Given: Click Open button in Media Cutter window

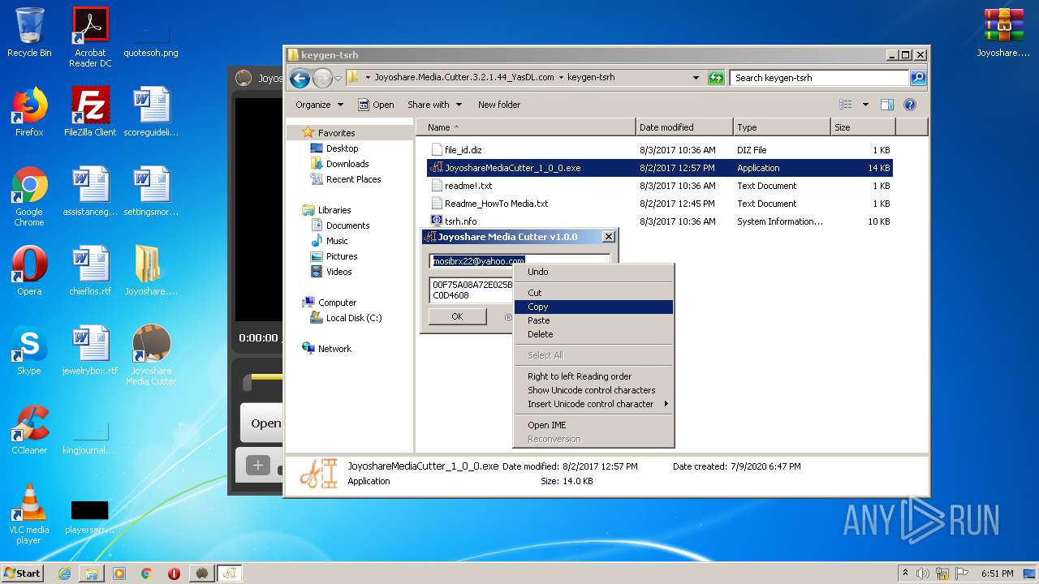Looking at the screenshot, I should tap(261, 423).
